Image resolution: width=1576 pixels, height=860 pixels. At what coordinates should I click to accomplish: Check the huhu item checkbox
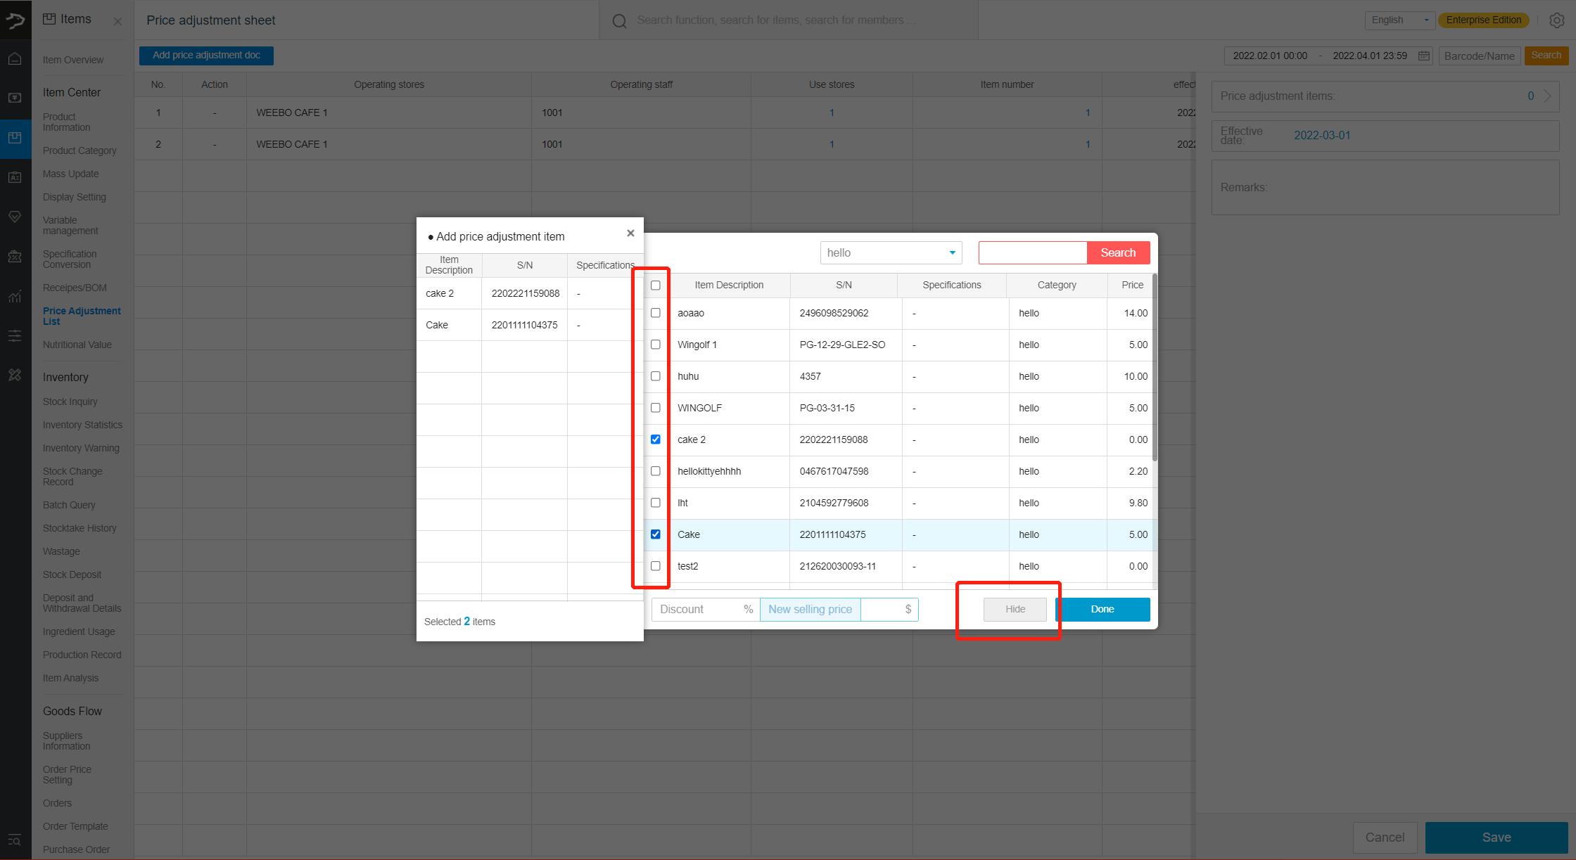656,376
